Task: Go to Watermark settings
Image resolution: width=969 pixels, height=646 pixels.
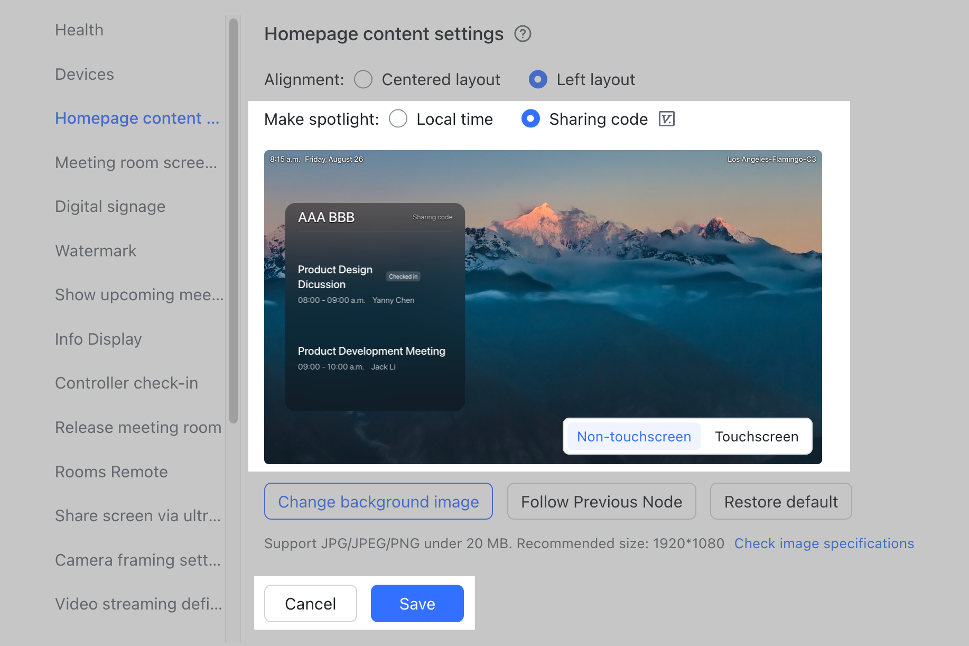Action: (96, 251)
